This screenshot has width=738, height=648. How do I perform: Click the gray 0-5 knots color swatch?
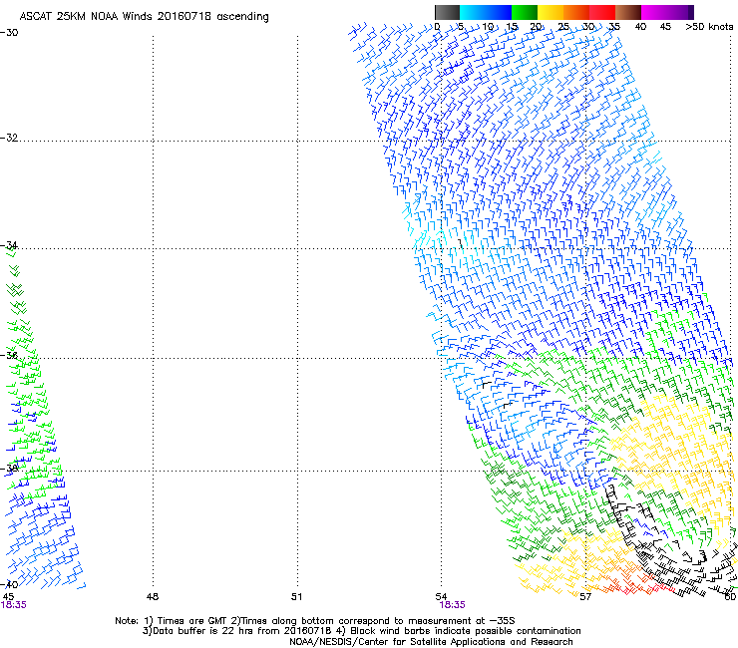tap(447, 12)
